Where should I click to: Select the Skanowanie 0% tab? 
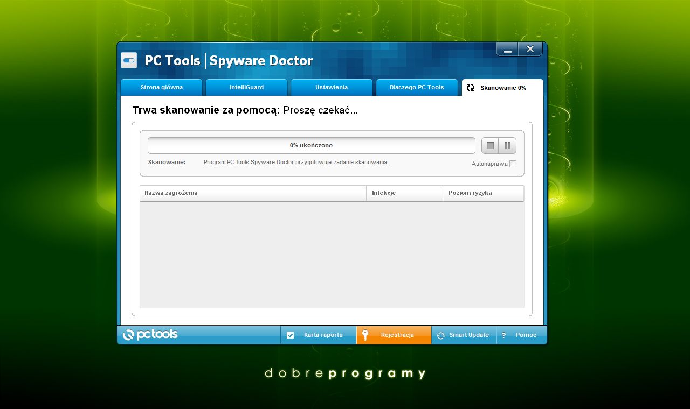[x=502, y=87]
